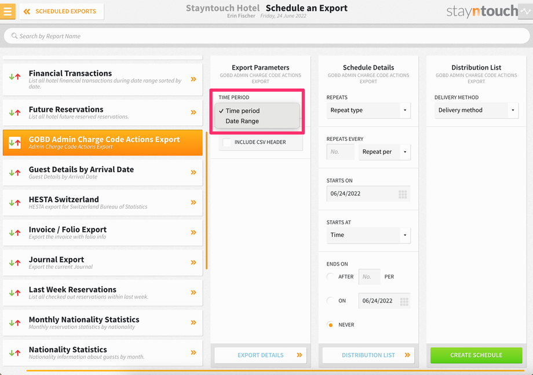Click the activity pulse icon beside staylogo

tap(525, 11)
